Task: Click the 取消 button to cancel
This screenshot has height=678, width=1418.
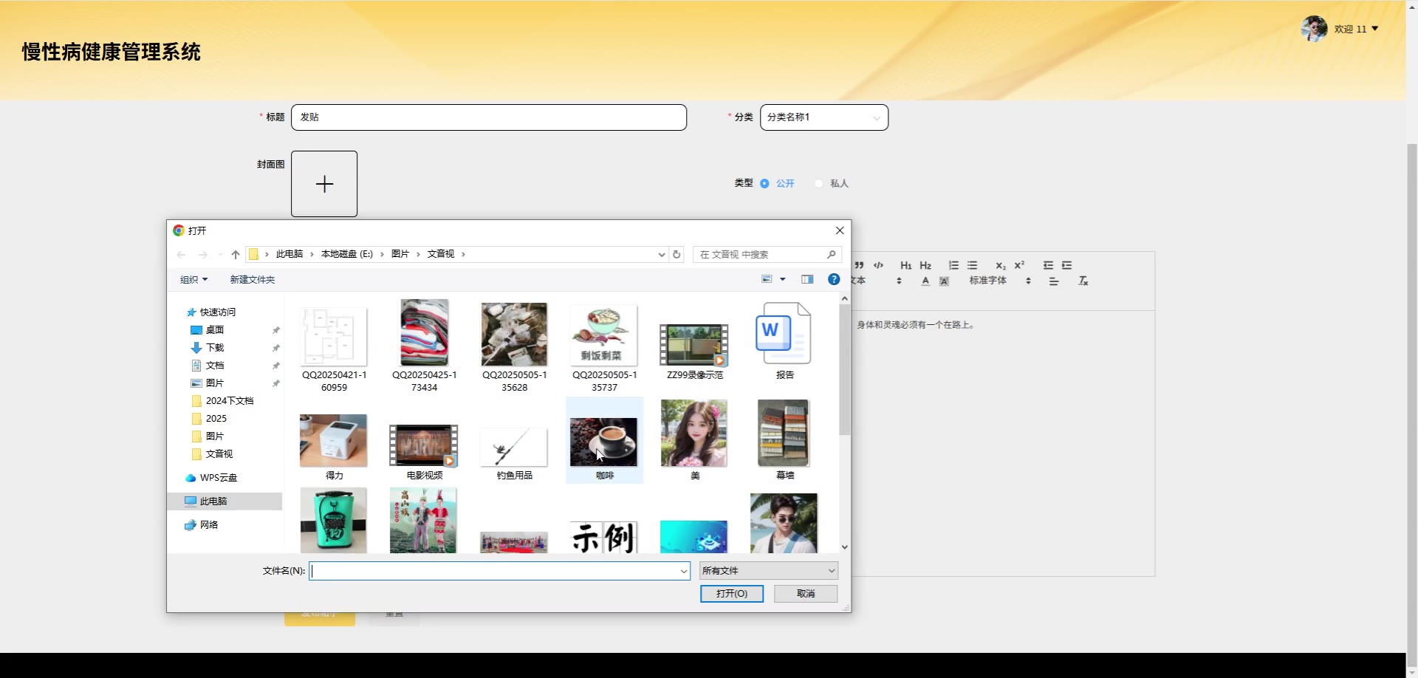Action: pyautogui.click(x=805, y=593)
